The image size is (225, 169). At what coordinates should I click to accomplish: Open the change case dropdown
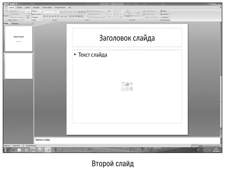62,16
